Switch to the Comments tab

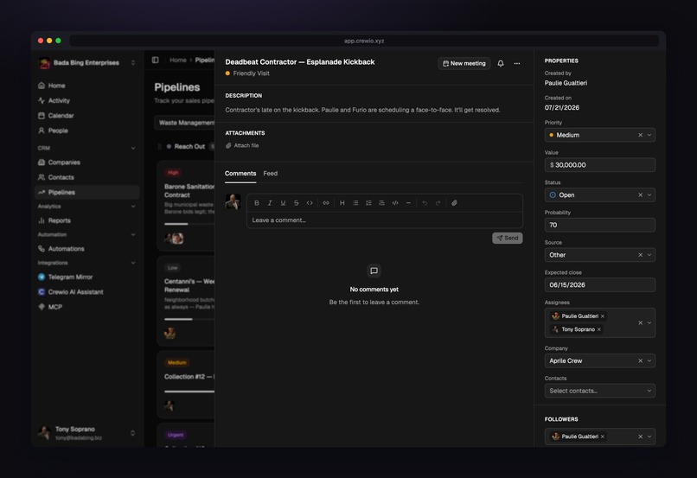pos(240,173)
